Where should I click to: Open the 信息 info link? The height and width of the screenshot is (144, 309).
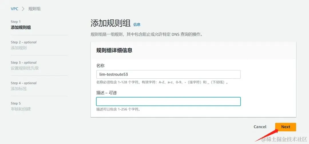[x=137, y=24]
